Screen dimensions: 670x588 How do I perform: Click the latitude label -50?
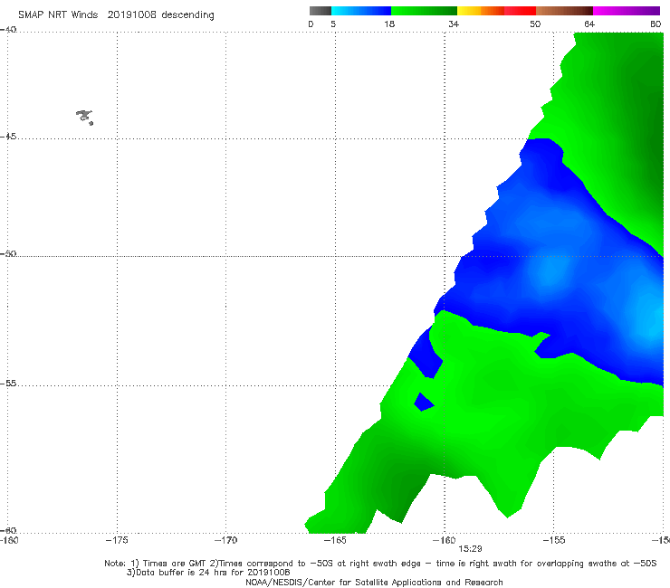click(8, 253)
